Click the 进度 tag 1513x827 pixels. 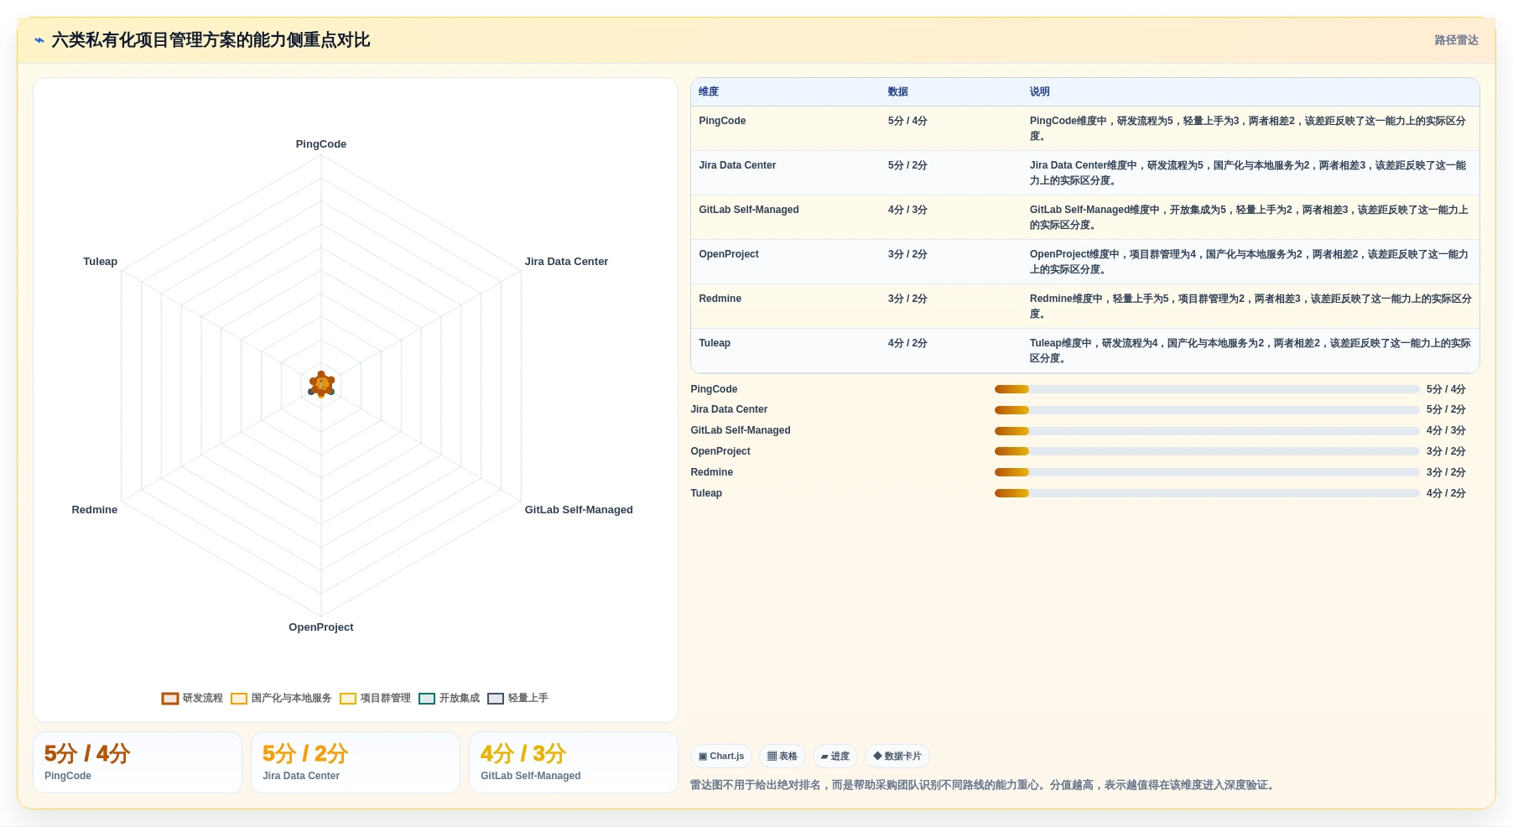point(835,757)
